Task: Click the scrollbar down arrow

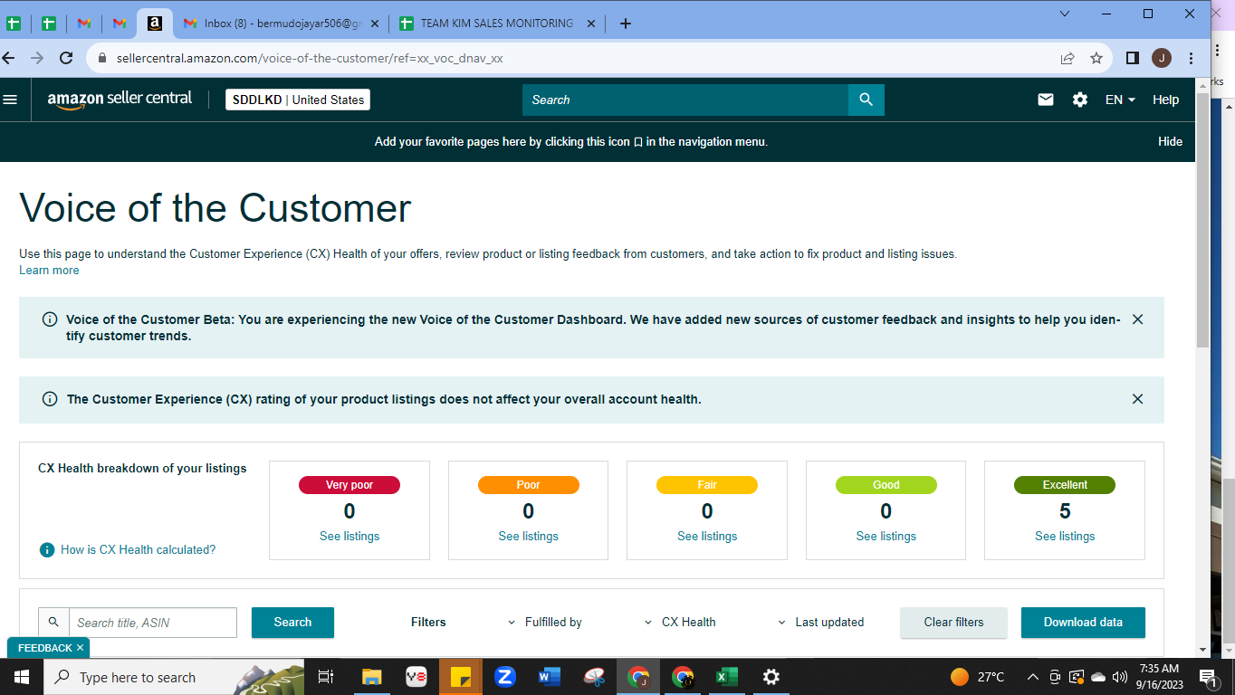Action: tap(1202, 649)
